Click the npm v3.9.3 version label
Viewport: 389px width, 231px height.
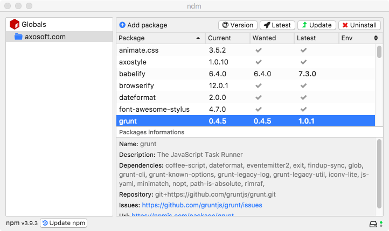pos(22,223)
